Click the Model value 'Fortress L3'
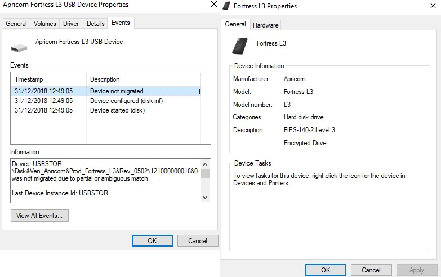The image size is (441, 277). (299, 92)
